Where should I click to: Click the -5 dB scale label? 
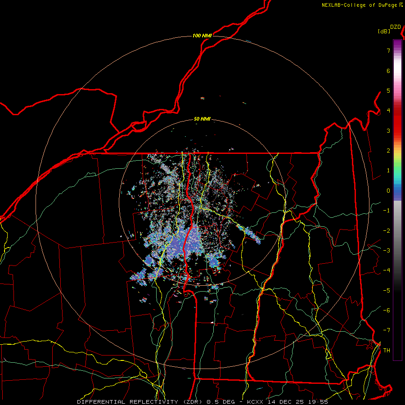pos(387,290)
